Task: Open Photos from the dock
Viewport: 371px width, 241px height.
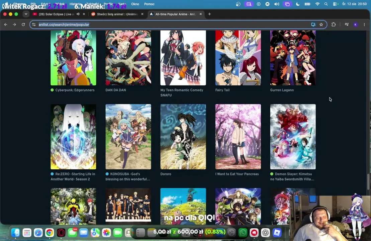Action: pyautogui.click(x=106, y=233)
